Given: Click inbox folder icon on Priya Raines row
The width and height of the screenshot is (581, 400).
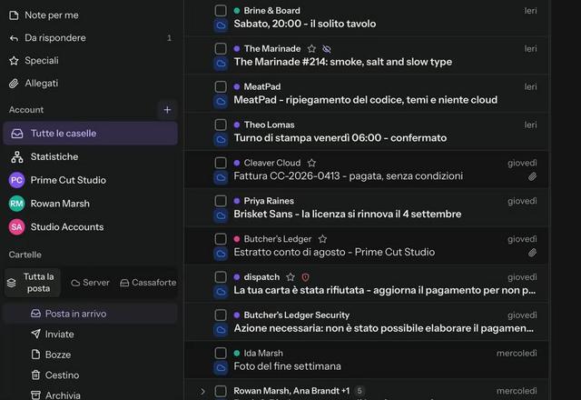Looking at the screenshot, I should (x=221, y=215).
